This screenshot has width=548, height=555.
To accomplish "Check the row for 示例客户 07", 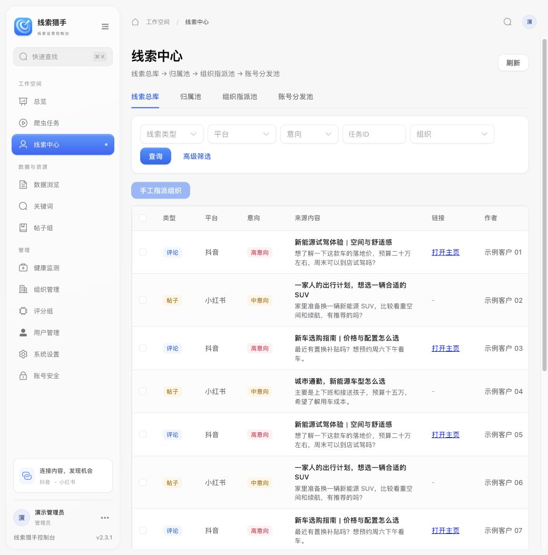I will pyautogui.click(x=143, y=530).
